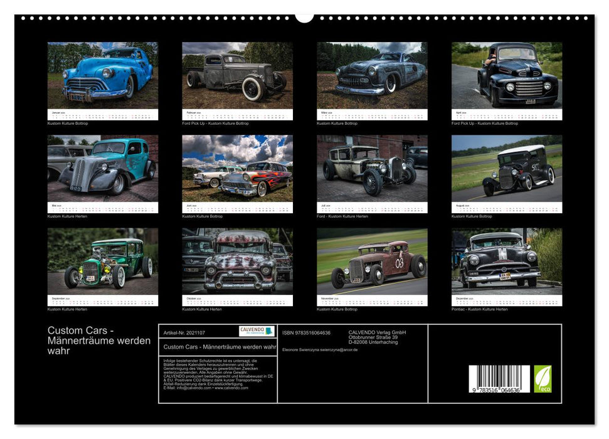Select the Artikel-Nr. 2021107 label
This screenshot has width=609, height=439.
point(183,333)
